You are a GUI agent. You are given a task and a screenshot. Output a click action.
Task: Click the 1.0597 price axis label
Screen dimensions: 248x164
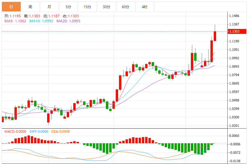point(234,92)
